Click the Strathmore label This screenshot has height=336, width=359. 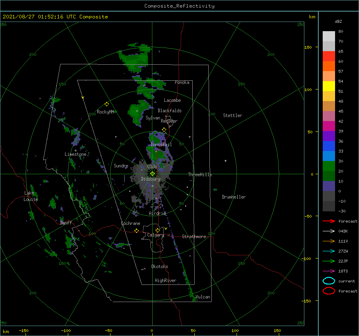[x=194, y=237]
